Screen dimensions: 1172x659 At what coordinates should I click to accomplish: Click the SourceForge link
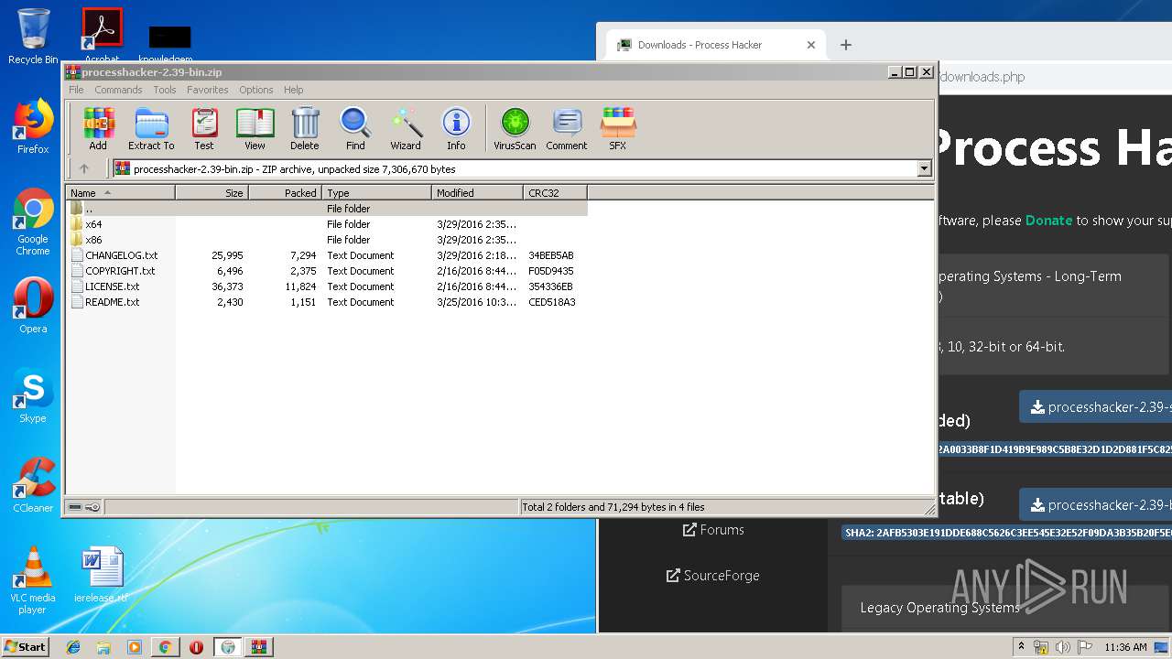[x=713, y=576]
